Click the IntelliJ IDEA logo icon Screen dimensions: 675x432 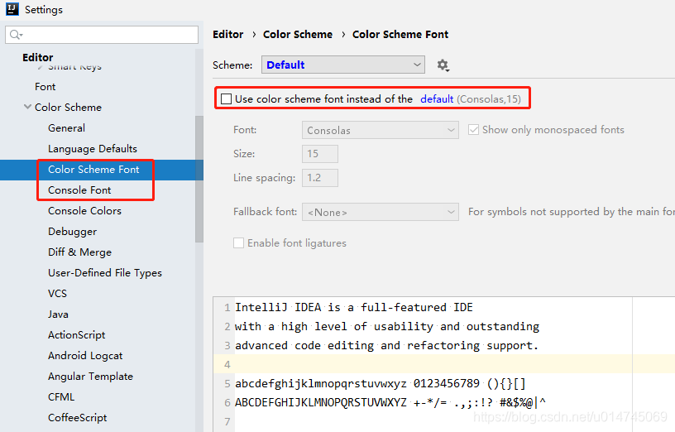[12, 9]
